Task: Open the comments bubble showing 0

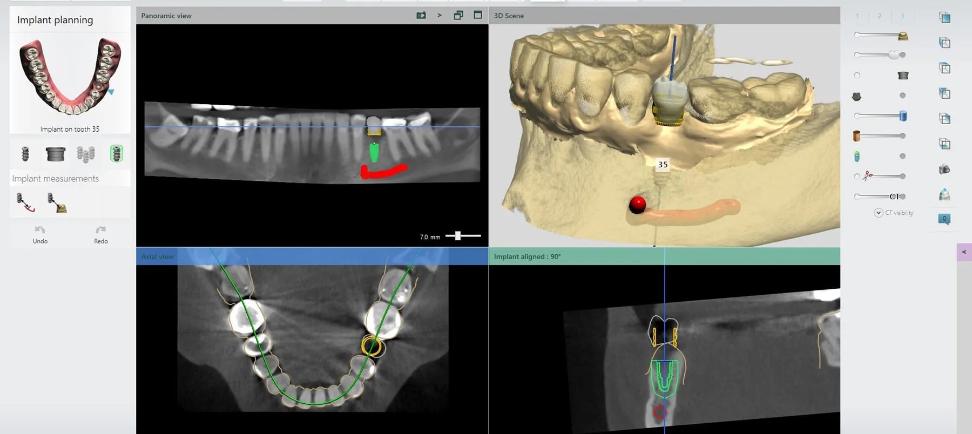Action: (944, 219)
